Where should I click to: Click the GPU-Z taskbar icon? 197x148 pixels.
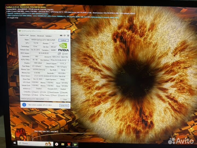75,144
